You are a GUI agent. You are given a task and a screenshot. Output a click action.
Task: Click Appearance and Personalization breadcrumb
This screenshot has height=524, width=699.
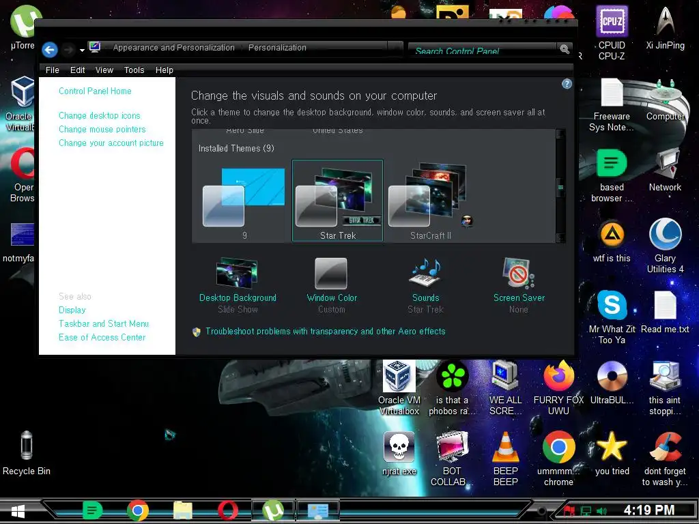(x=173, y=48)
